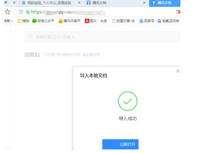Click the 导入本地文档 dialog title

(93, 76)
